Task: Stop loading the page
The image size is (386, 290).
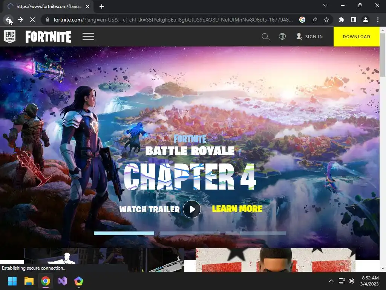Action: [32, 20]
